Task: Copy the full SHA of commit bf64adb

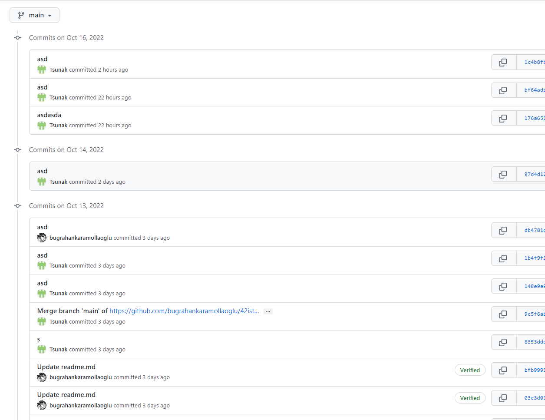Action: 503,90
